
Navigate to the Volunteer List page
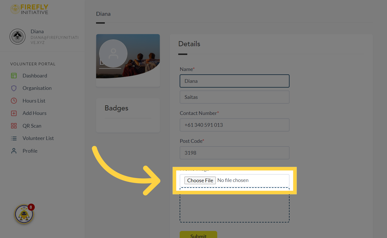pyautogui.click(x=38, y=138)
